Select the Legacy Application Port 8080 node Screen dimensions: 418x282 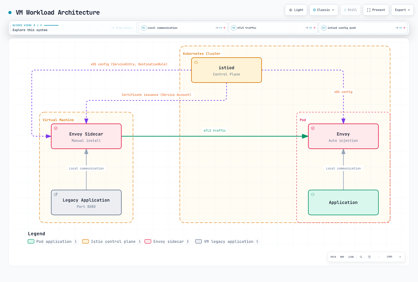86,203
